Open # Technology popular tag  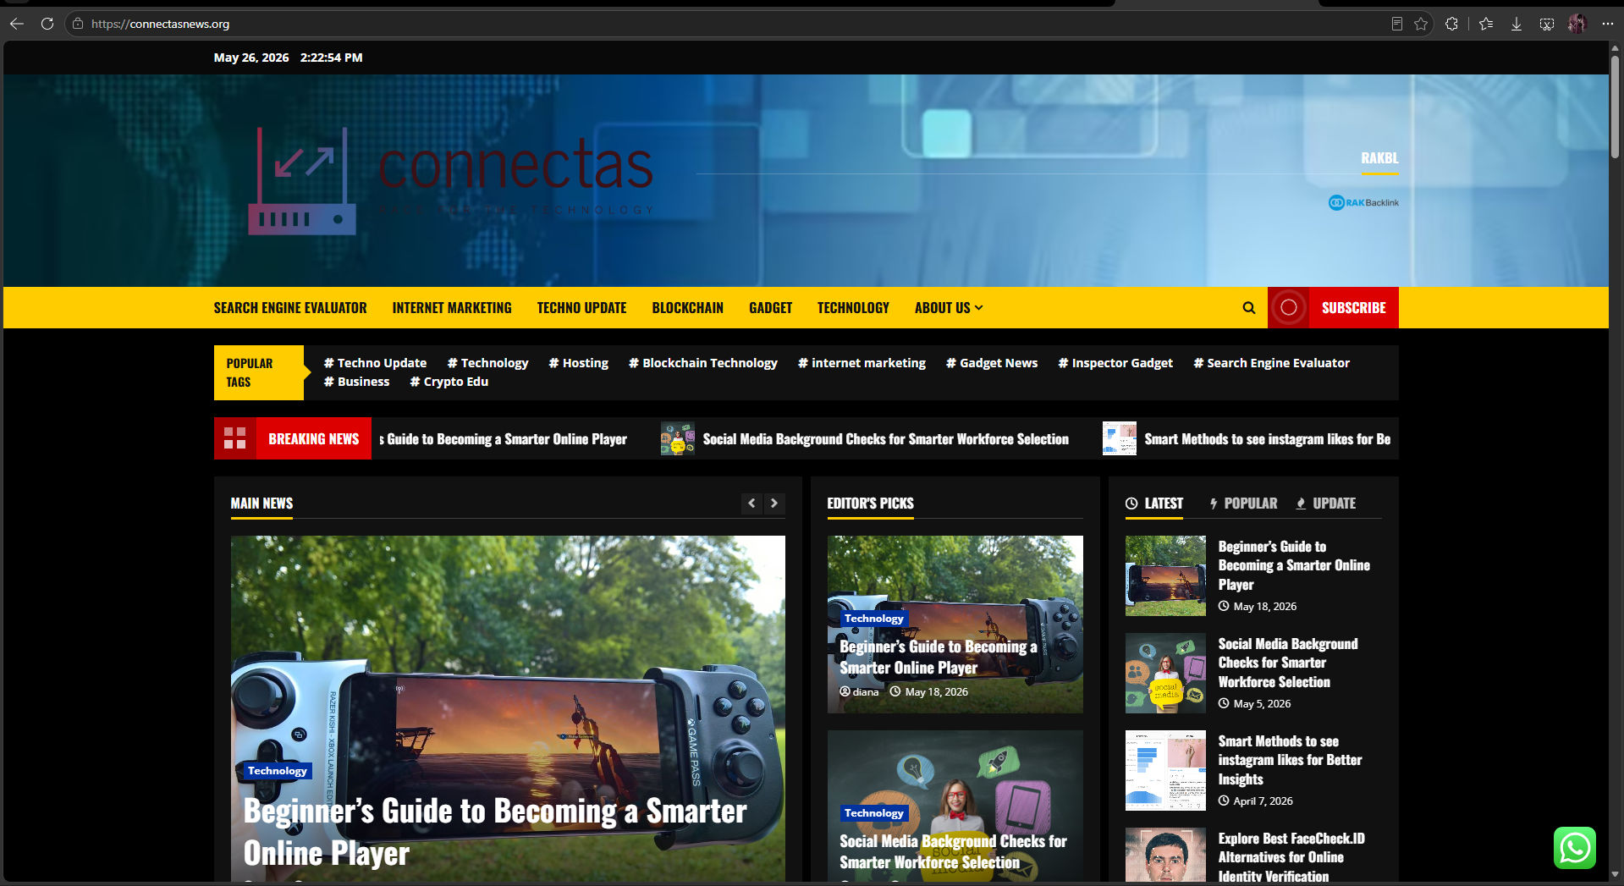pos(487,363)
